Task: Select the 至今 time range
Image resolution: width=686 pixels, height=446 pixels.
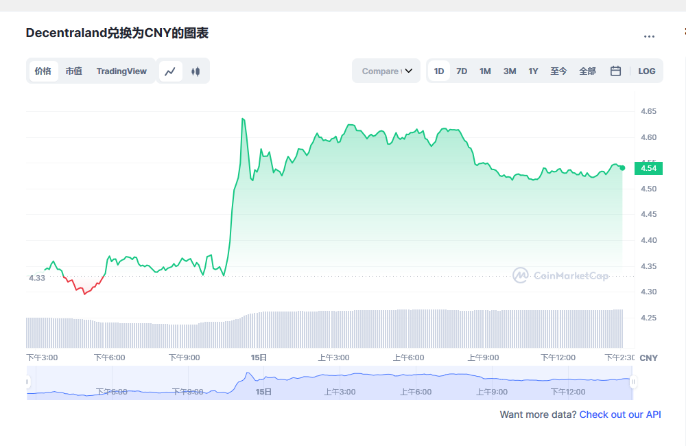Action: click(558, 71)
